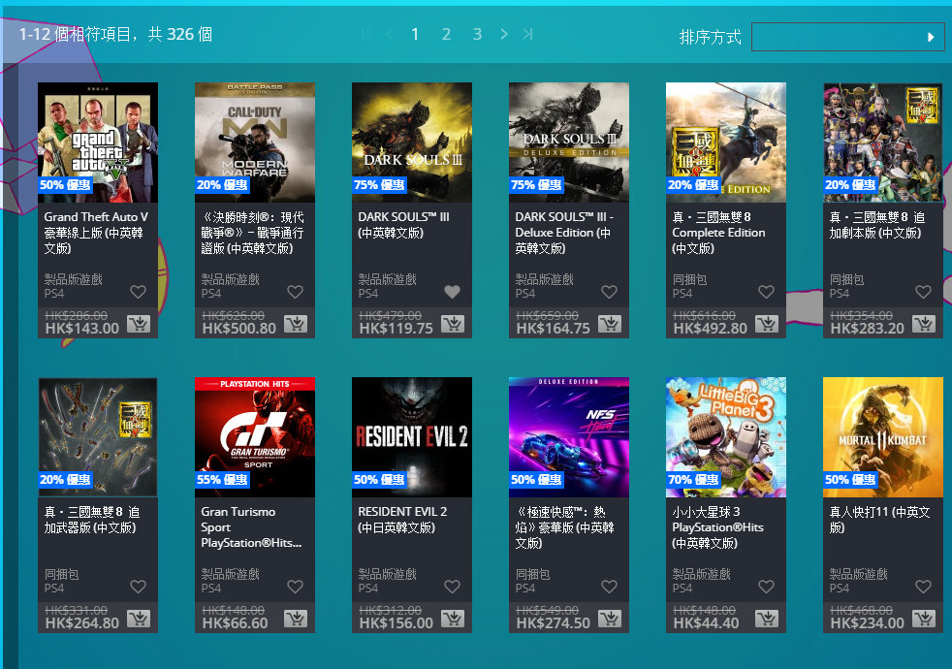
Task: Add 真人快打11 to cart
Action: (x=924, y=619)
